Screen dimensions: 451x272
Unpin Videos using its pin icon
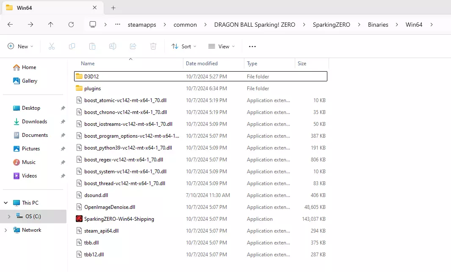tap(63, 176)
